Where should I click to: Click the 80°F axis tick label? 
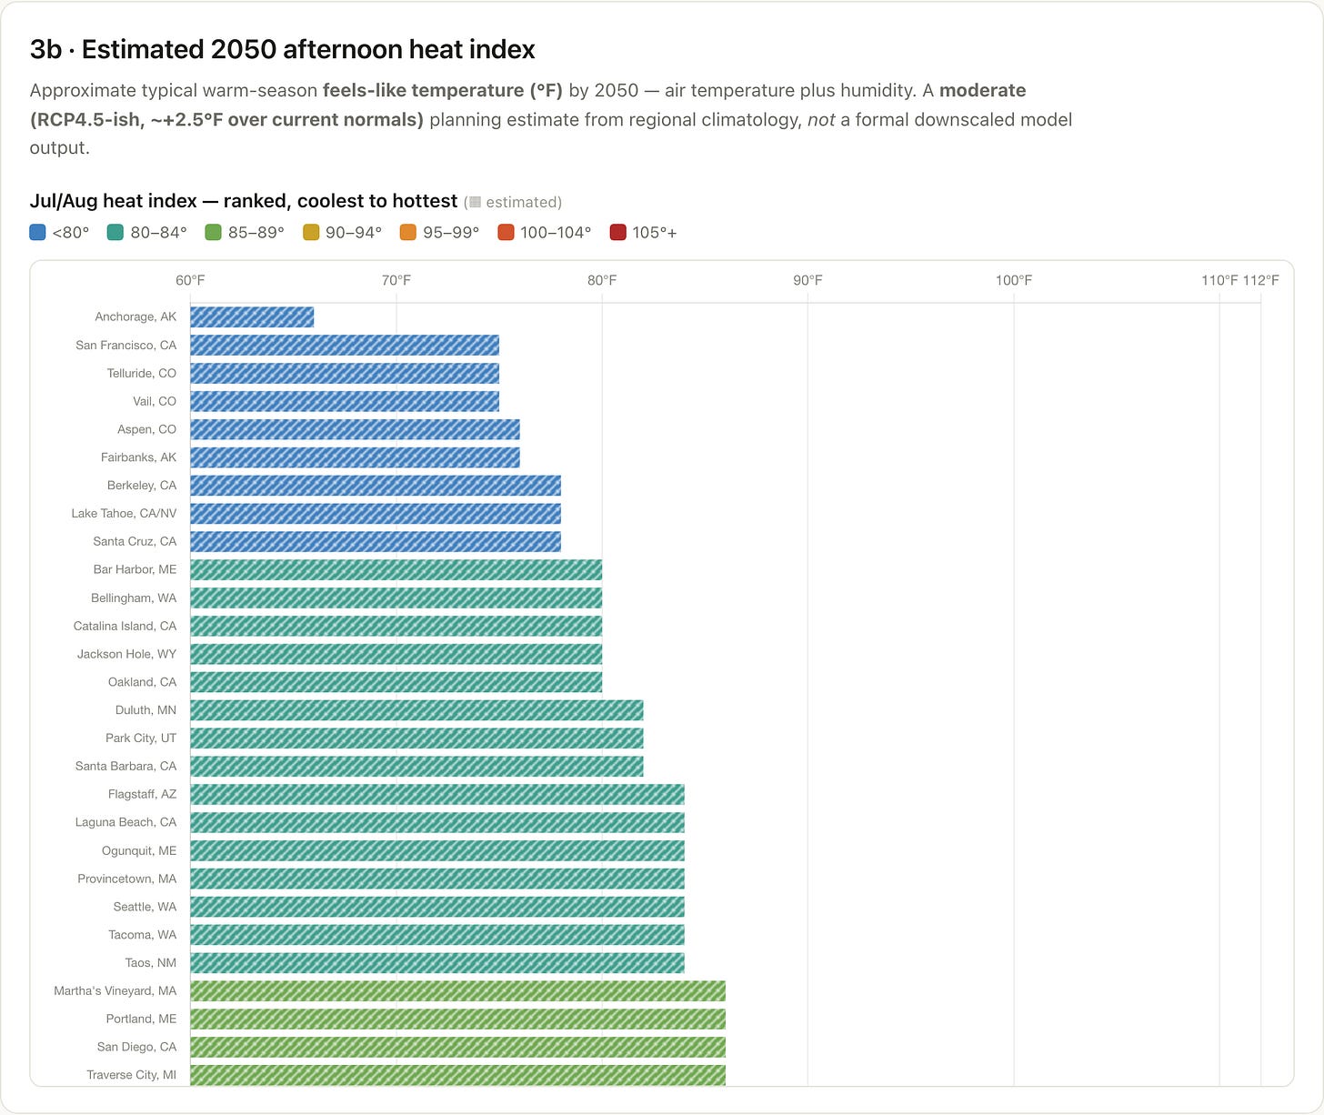tap(602, 280)
